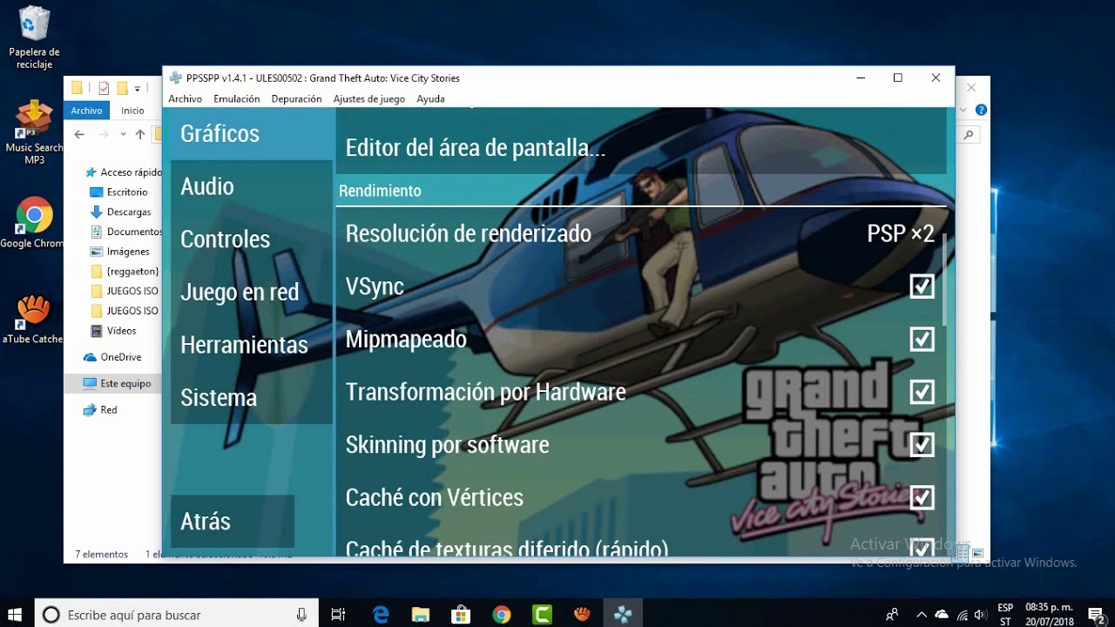Toggle Skinning por software checkbox
The height and width of the screenshot is (627, 1115).
[922, 445]
